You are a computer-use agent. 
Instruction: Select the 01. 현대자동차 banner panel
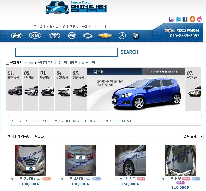[x=14, y=89]
